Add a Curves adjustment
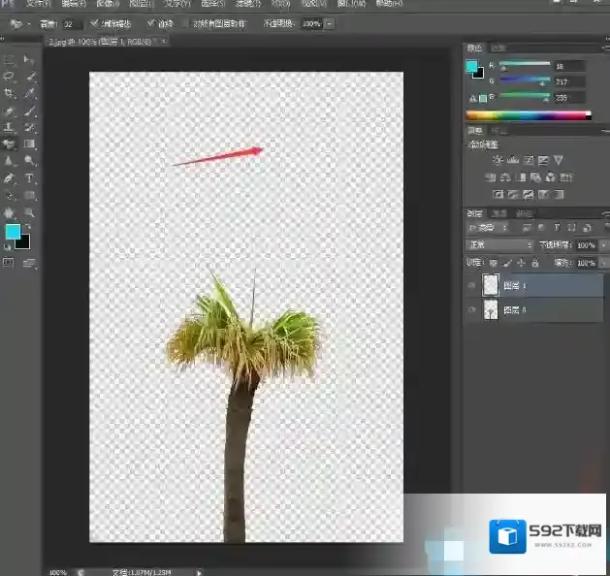The width and height of the screenshot is (610, 576). point(528,160)
